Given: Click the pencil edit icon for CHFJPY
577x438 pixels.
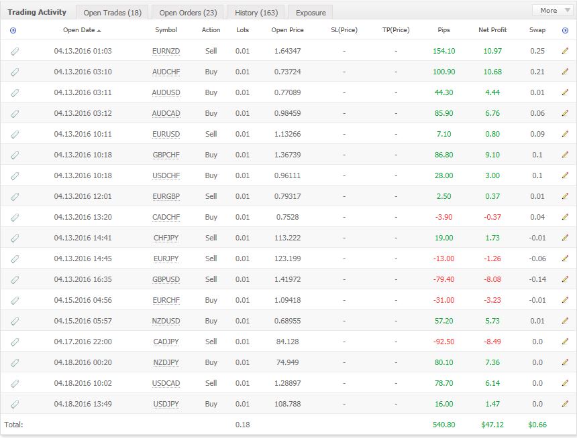Looking at the screenshot, I should coord(565,237).
